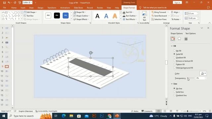Select the Solid fill radio button
The image size is (212, 119).
pos(174,54)
